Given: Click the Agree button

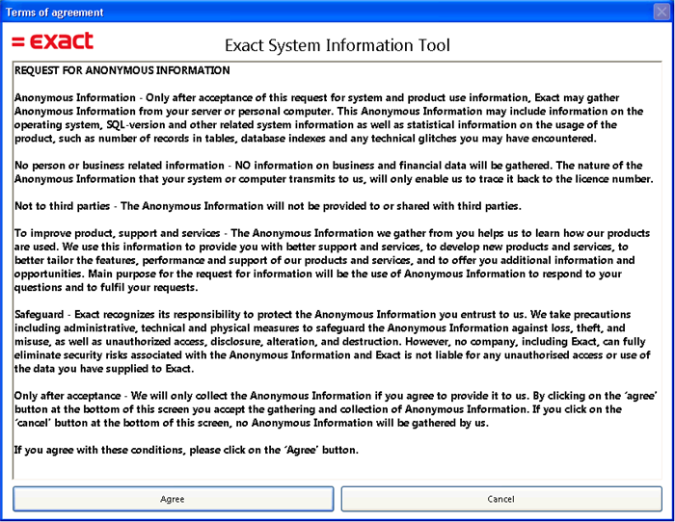Looking at the screenshot, I should [x=173, y=499].
